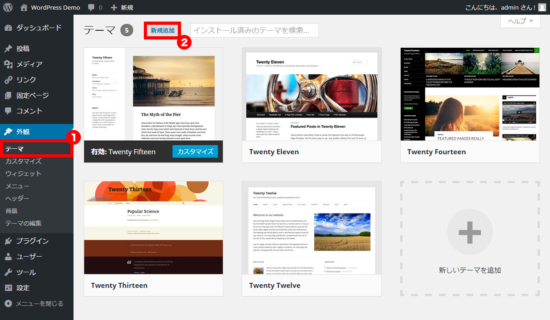Image resolution: width=550 pixels, height=320 pixels.
Task: Select the Twenty Twelve theme thumbnail
Action: click(x=312, y=227)
